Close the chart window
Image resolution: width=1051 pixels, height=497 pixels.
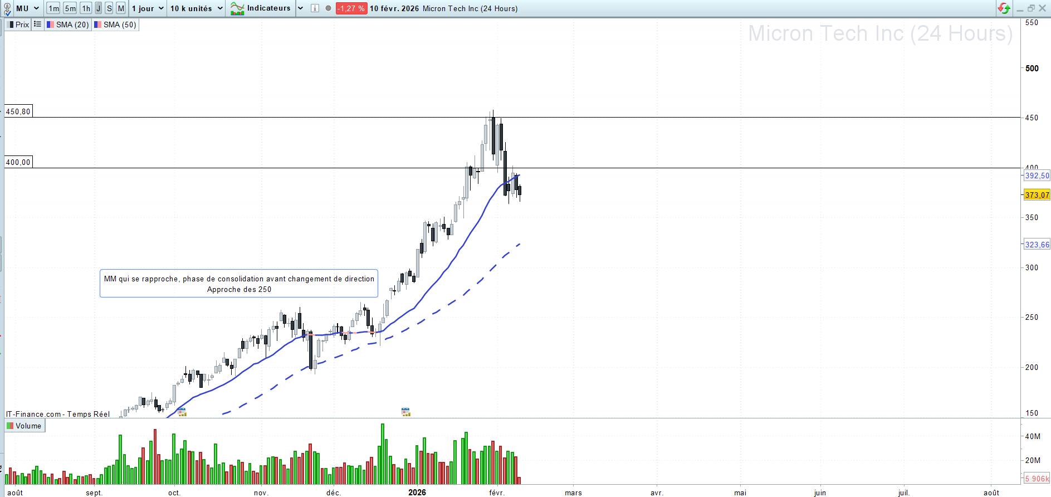[1042, 8]
